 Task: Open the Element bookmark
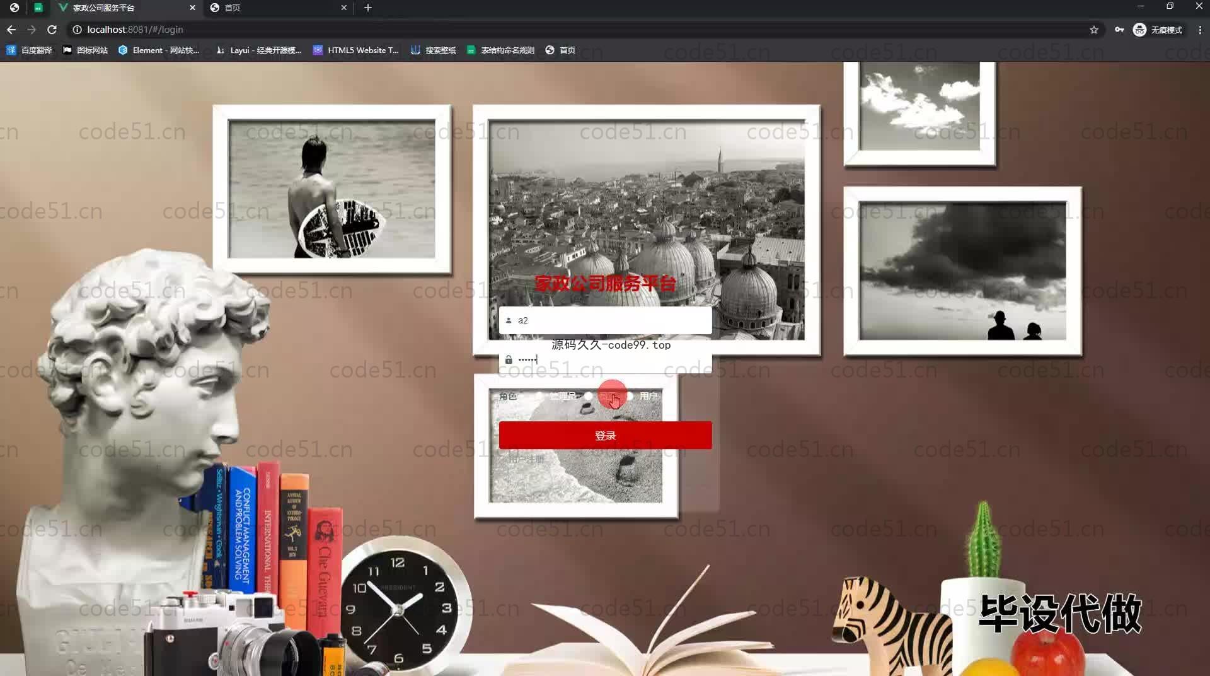click(159, 50)
